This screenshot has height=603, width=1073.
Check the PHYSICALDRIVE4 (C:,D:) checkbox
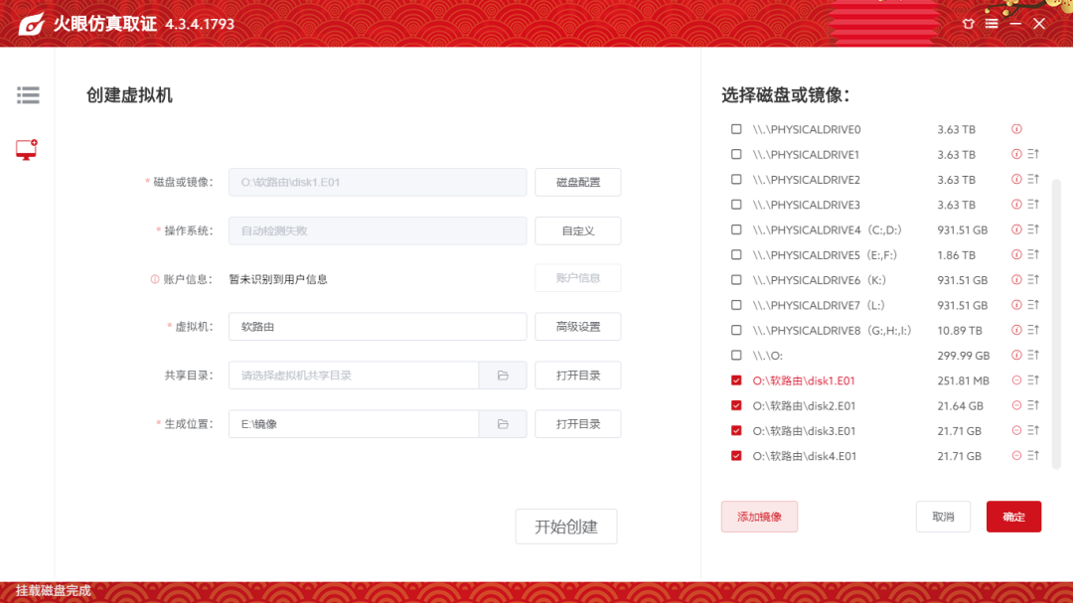736,230
